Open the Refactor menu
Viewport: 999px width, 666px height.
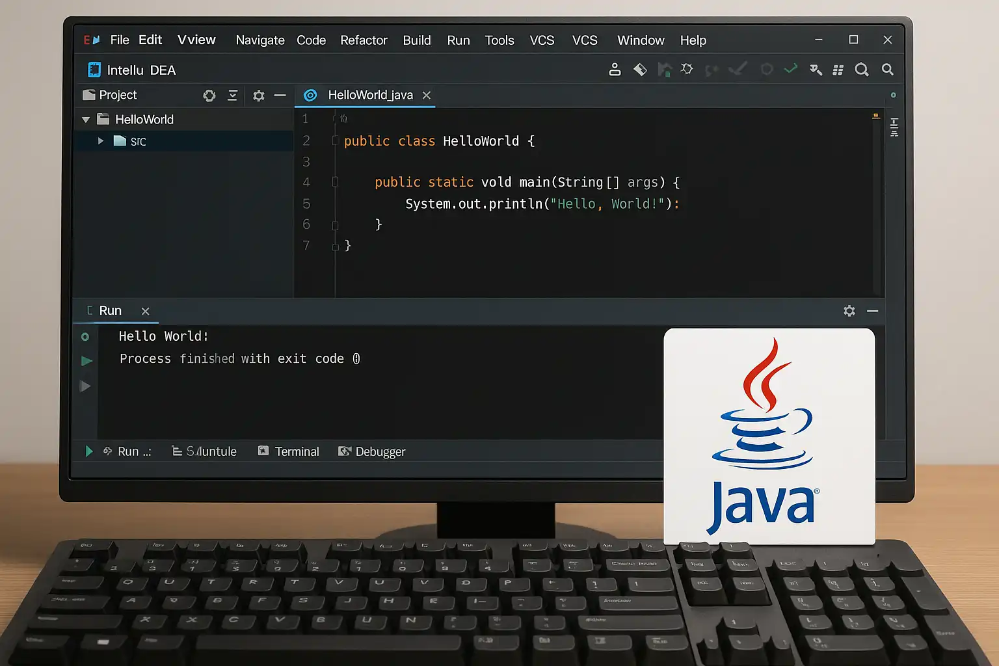tap(364, 40)
